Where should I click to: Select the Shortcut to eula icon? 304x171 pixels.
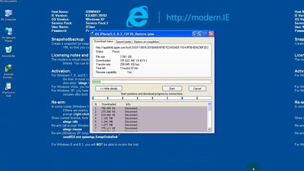[x=9, y=90]
